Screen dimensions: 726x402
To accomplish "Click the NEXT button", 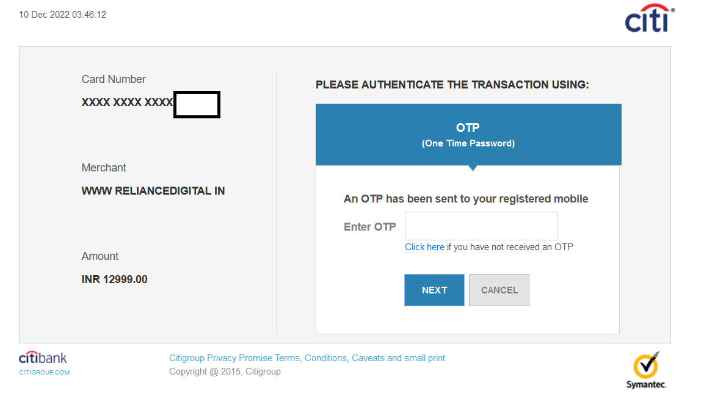I will (434, 290).
